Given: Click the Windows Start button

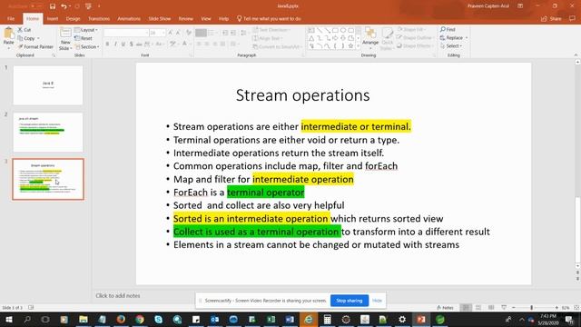Looking at the screenshot, I should point(8,319).
